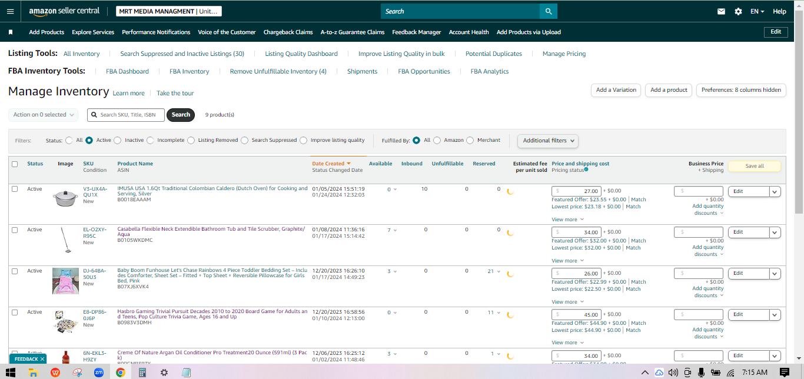The width and height of the screenshot is (804, 379).
Task: Open the Calculator app from the taskbar
Action: click(142, 372)
